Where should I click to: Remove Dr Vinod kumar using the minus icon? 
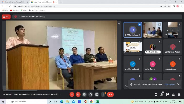coord(178,30)
